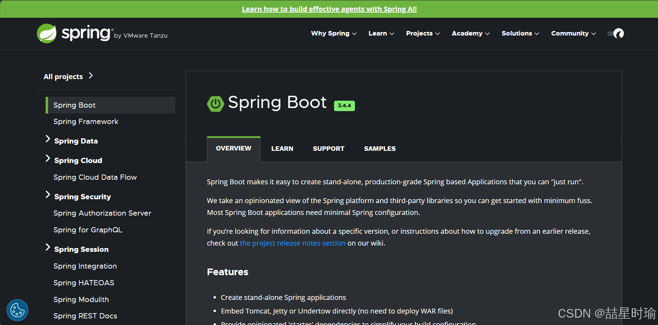
Task: Select Spring Boot in sidebar
Action: (x=110, y=105)
